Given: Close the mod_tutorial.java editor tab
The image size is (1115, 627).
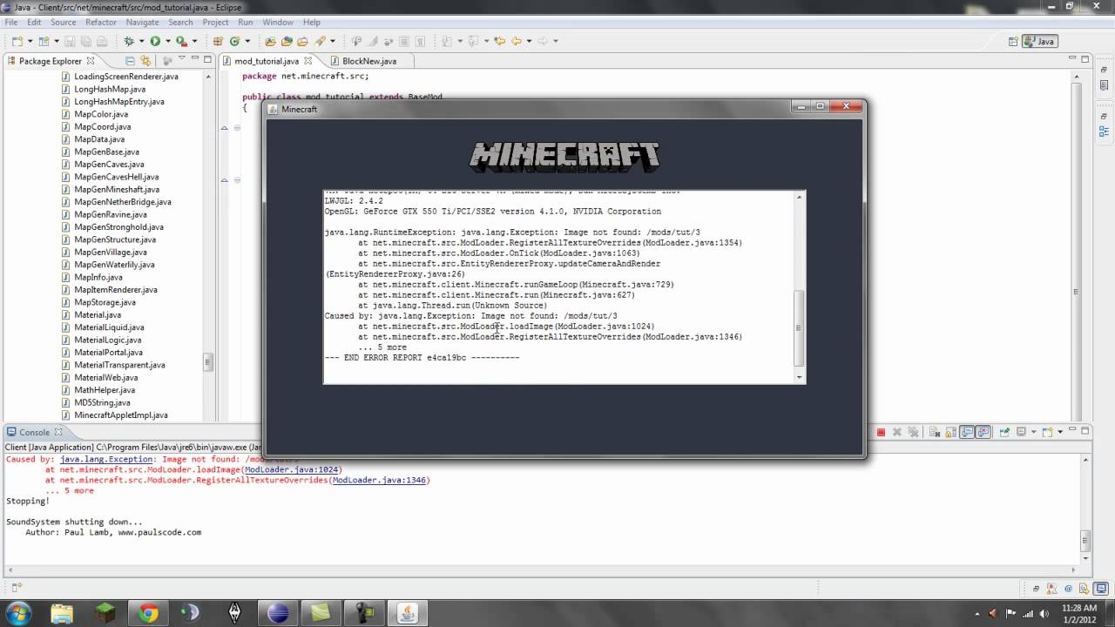Looking at the screenshot, I should (307, 61).
